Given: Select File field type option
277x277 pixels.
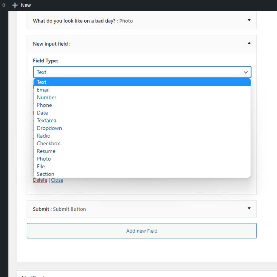Looking at the screenshot, I should (142, 167).
